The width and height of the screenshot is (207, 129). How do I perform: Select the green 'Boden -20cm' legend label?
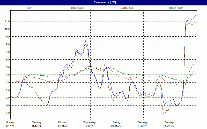point(176,8)
